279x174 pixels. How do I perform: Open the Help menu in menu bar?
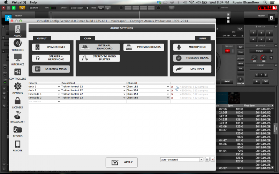click(33, 2)
